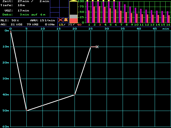The height and width of the screenshot is (128, 171).
Task: Click the RLS 50% value
Action: click(x=15, y=20)
